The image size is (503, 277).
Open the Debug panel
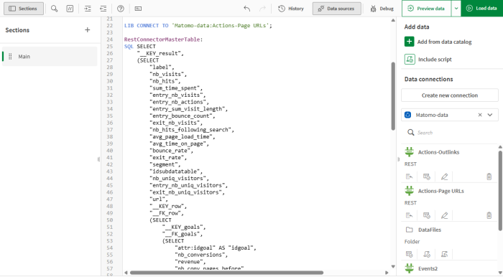click(x=382, y=9)
